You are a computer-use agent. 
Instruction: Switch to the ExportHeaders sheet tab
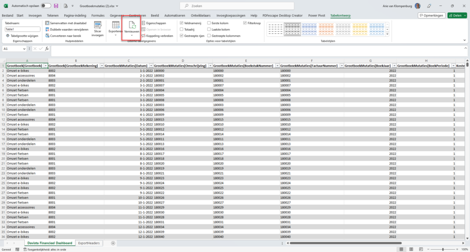(x=89, y=243)
